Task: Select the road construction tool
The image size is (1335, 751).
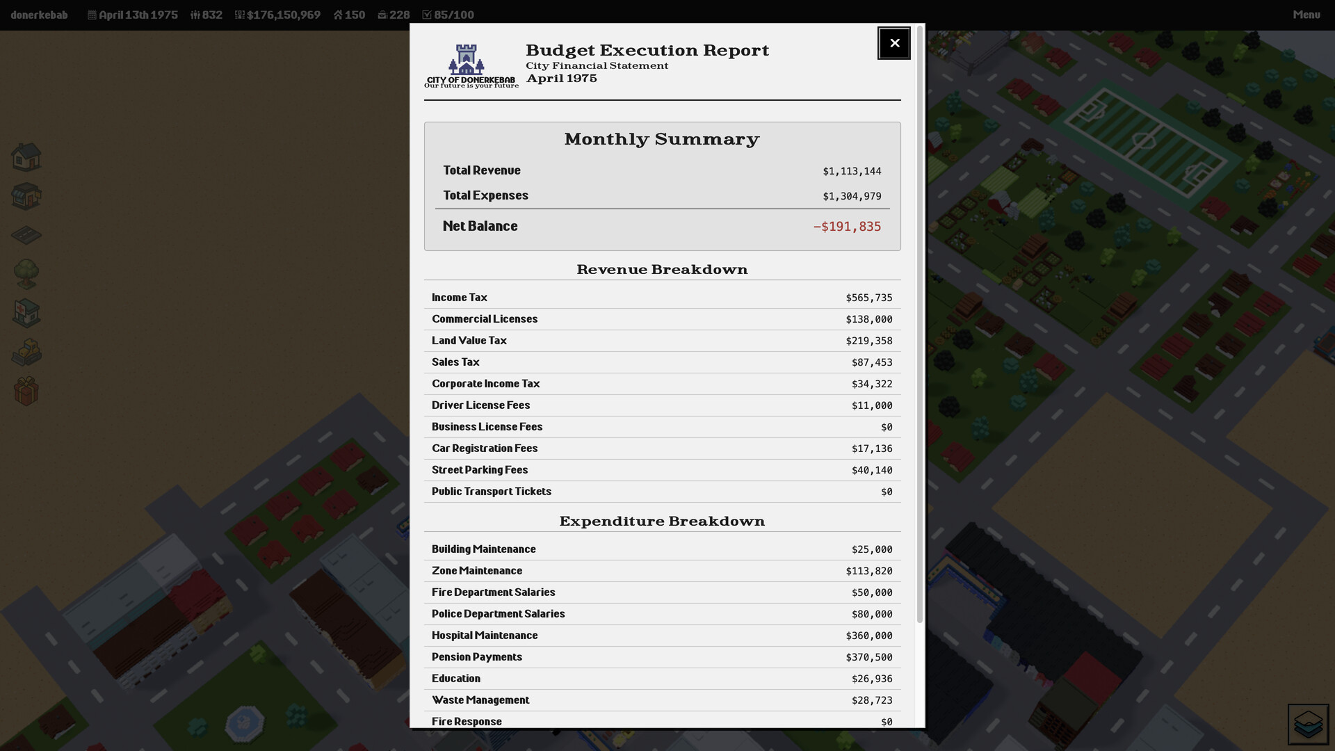Action: point(26,235)
